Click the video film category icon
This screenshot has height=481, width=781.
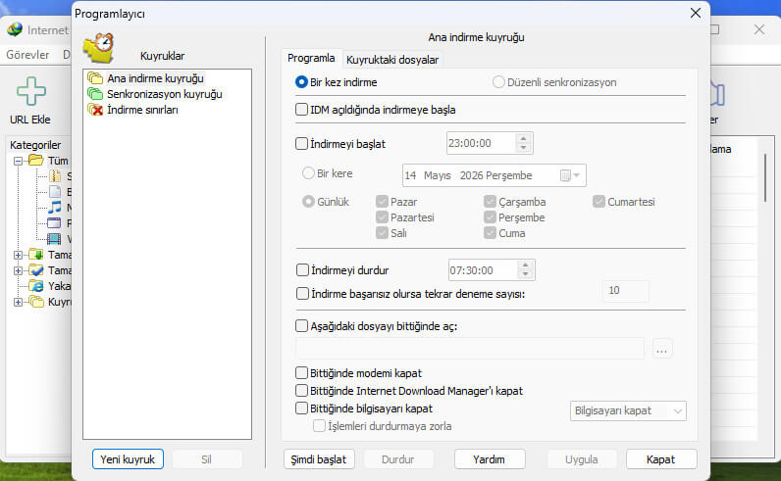tap(54, 239)
